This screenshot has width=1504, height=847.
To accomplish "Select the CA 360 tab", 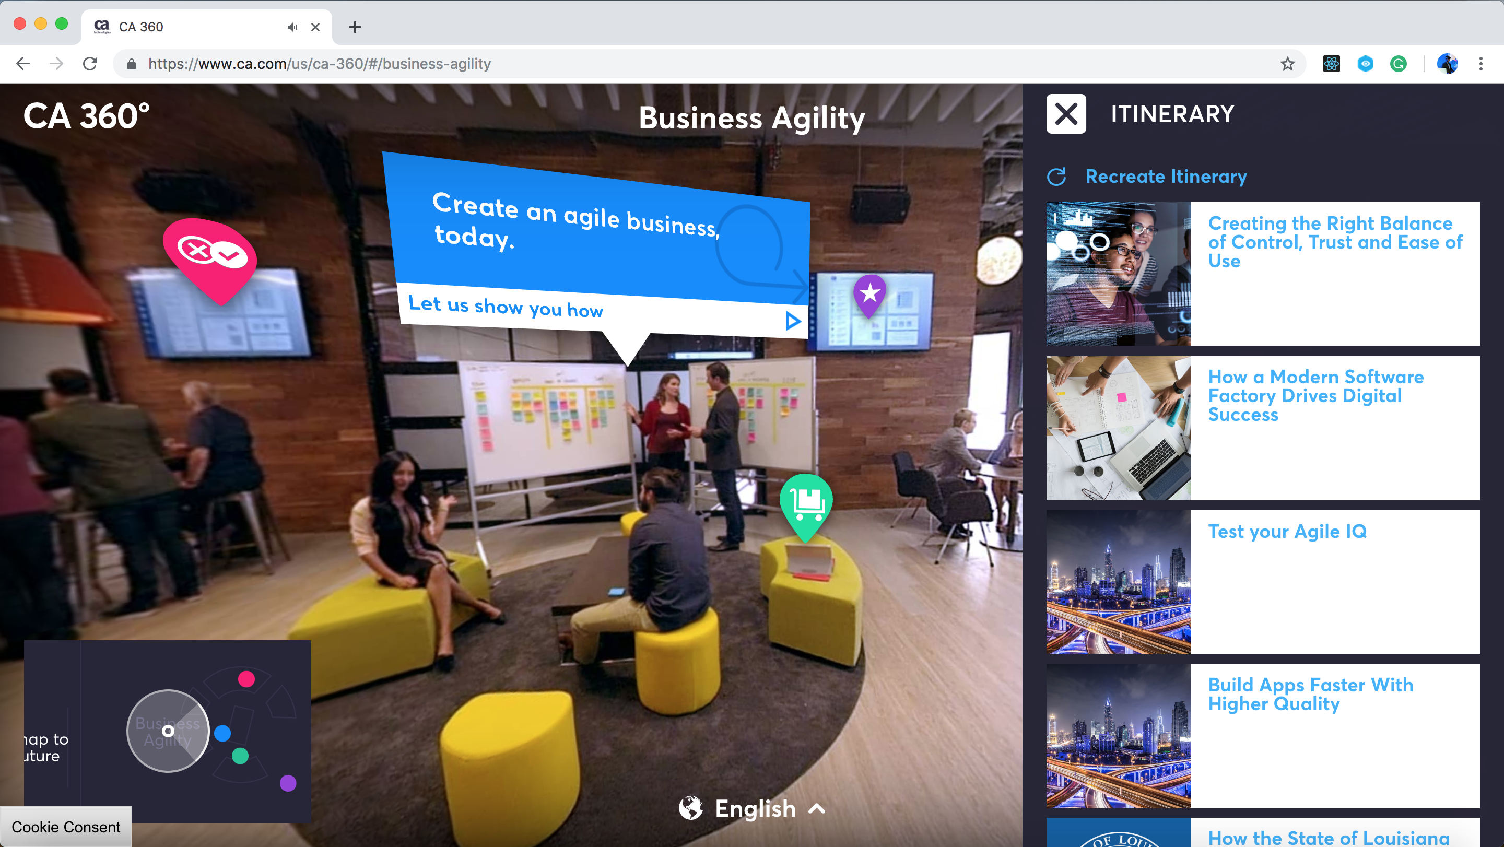I will point(207,27).
